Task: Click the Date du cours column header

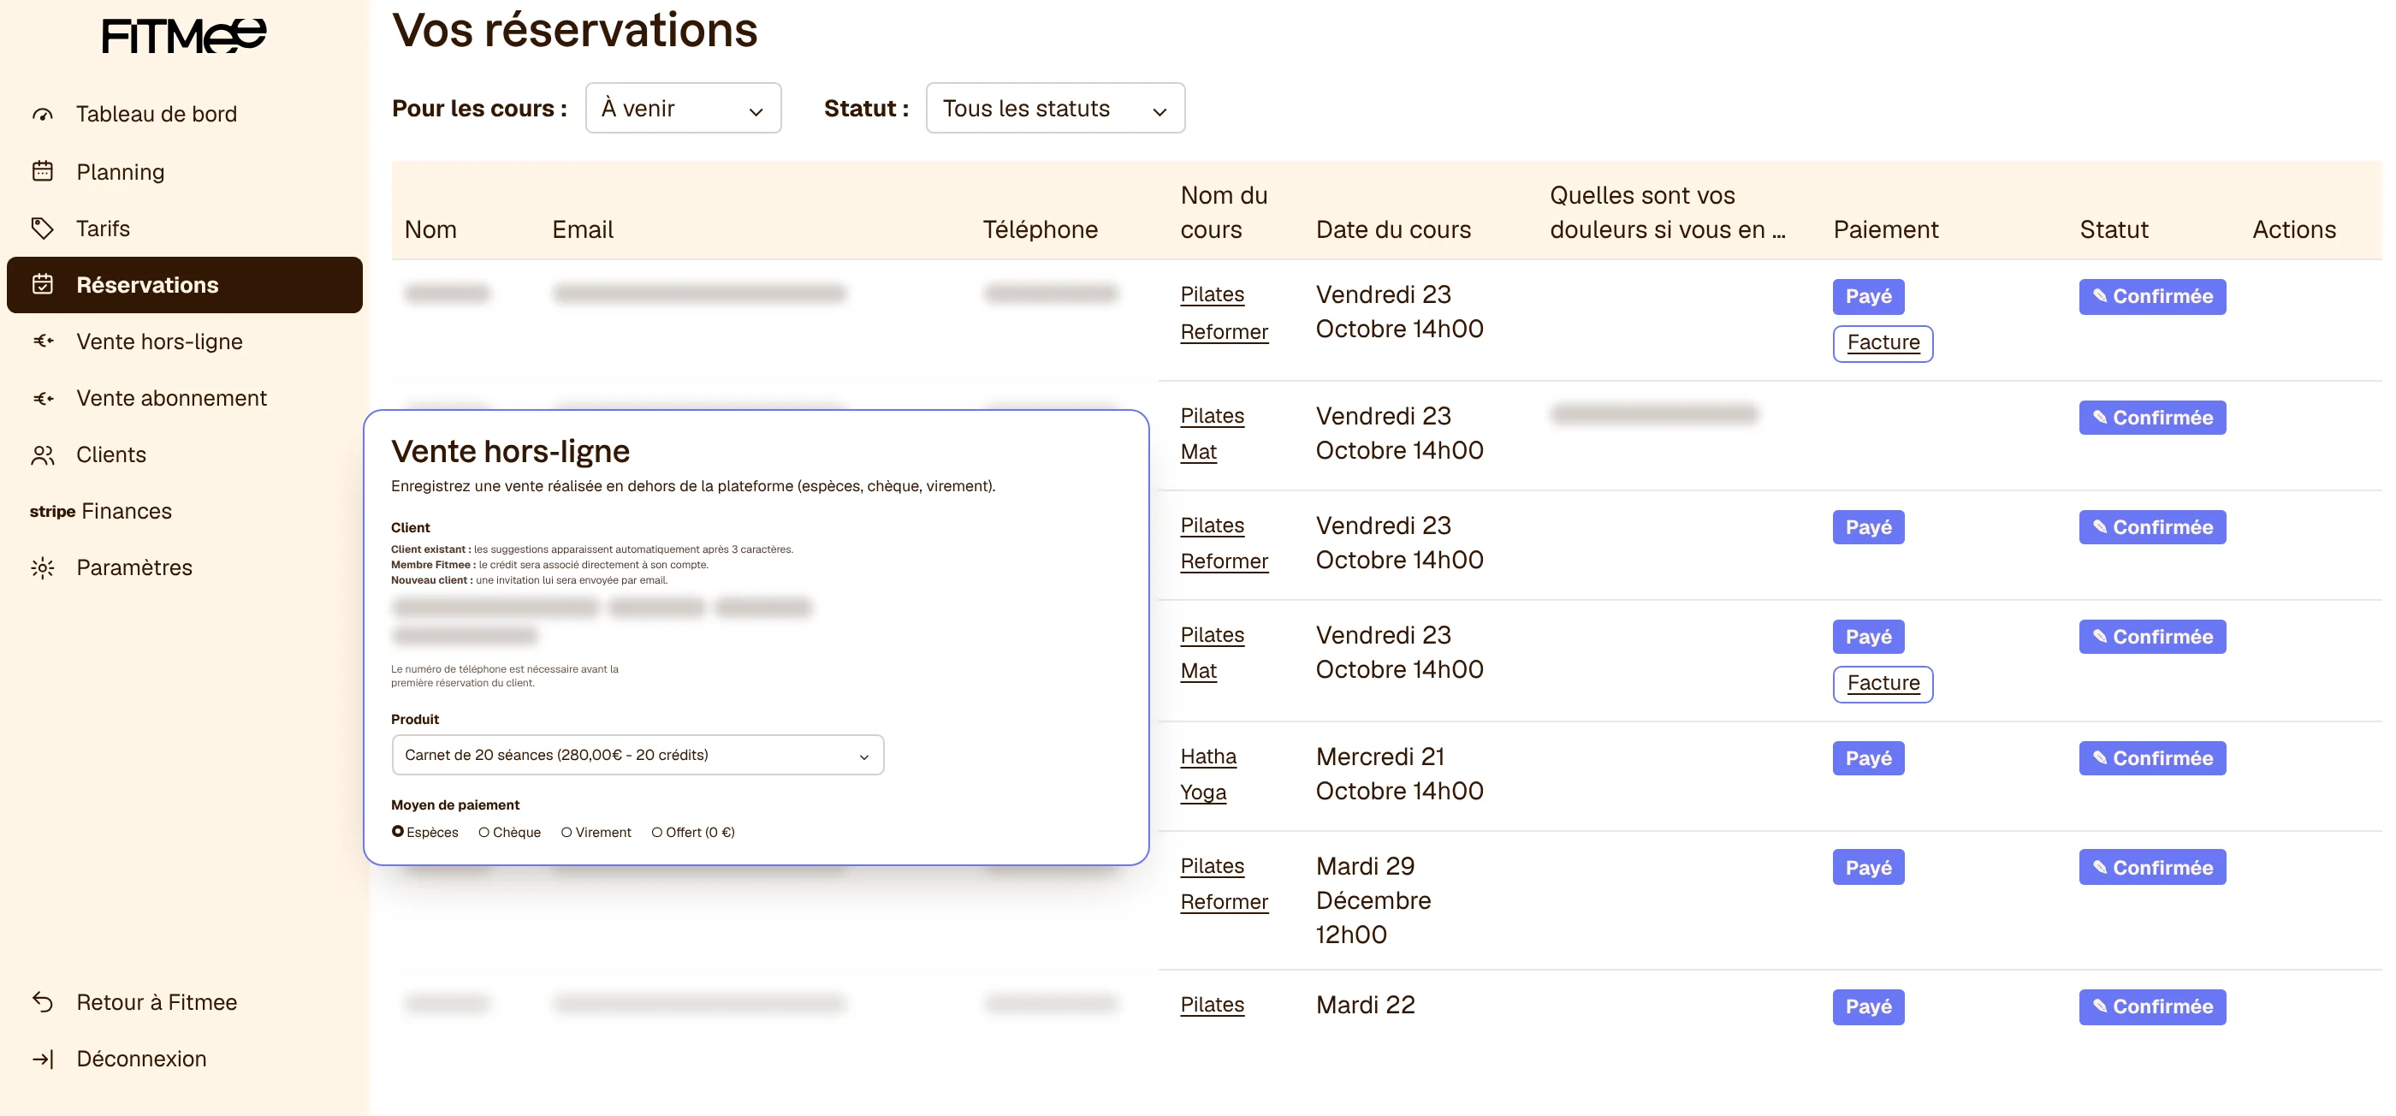Action: 1393,229
